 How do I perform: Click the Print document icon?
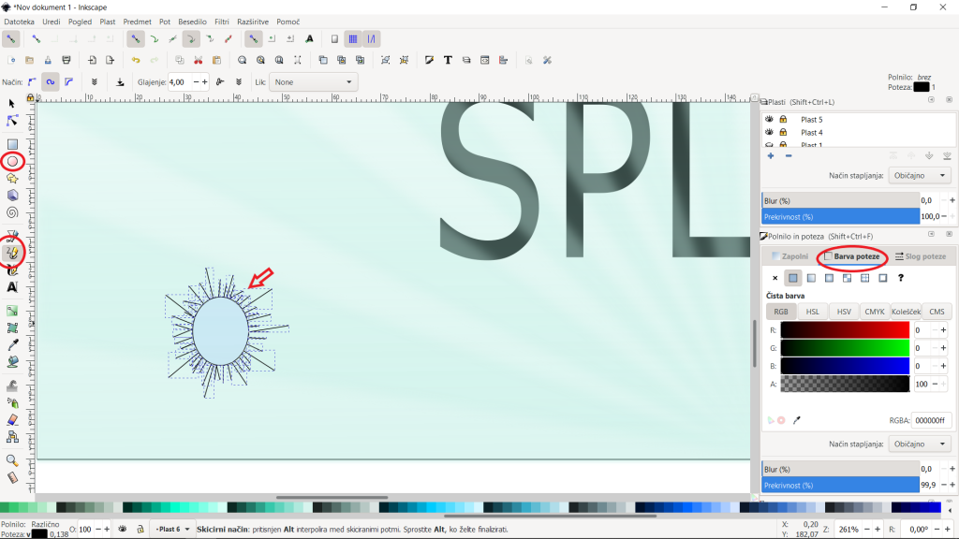coord(66,60)
